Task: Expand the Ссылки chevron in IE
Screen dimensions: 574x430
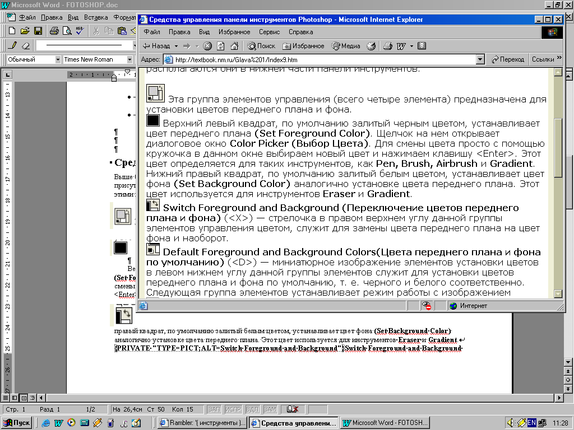Action: [x=559, y=58]
